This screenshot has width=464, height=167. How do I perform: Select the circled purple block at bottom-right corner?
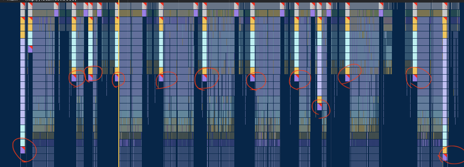click(x=445, y=157)
